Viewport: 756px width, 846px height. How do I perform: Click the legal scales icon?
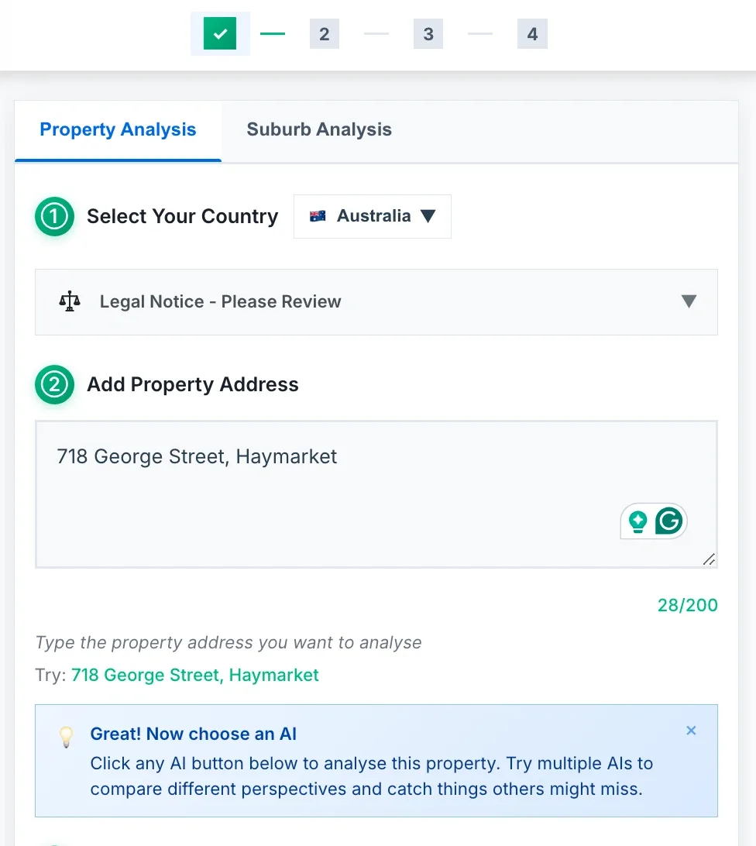tap(70, 301)
